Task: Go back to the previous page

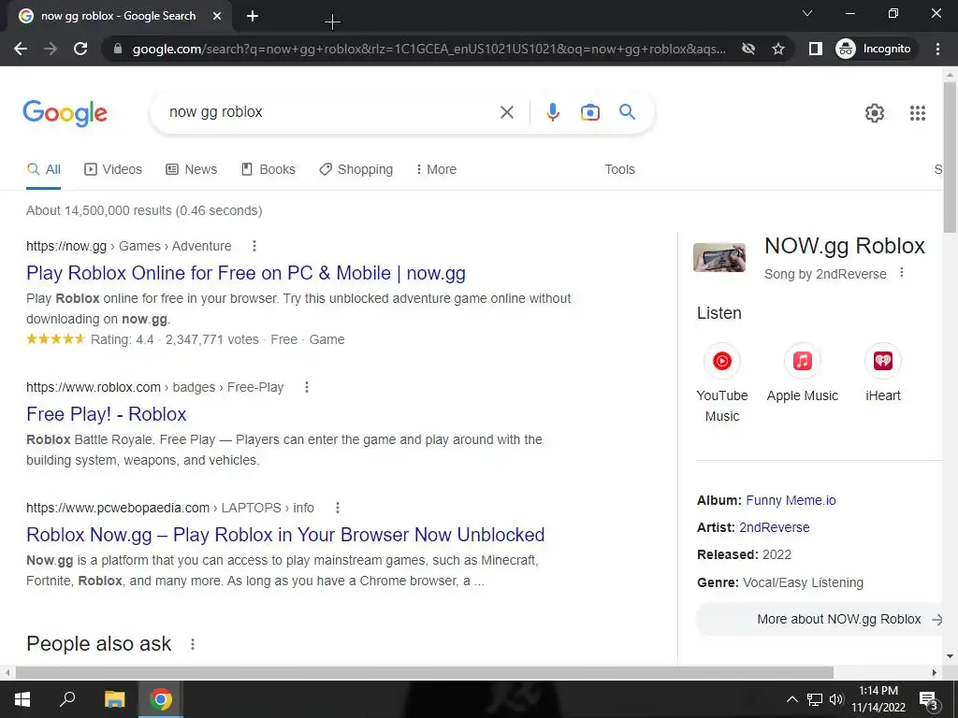Action: [x=21, y=49]
